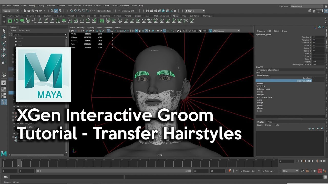Screen dimensions: 328x184
Task: Click smooth shaded cube icon in viewport
Action: [x=136, y=31]
